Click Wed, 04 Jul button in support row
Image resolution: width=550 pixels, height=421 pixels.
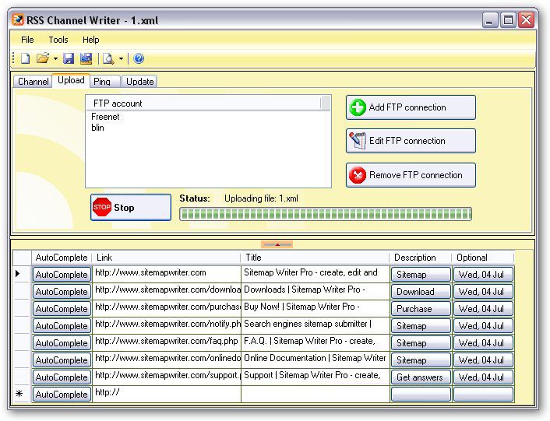click(483, 377)
